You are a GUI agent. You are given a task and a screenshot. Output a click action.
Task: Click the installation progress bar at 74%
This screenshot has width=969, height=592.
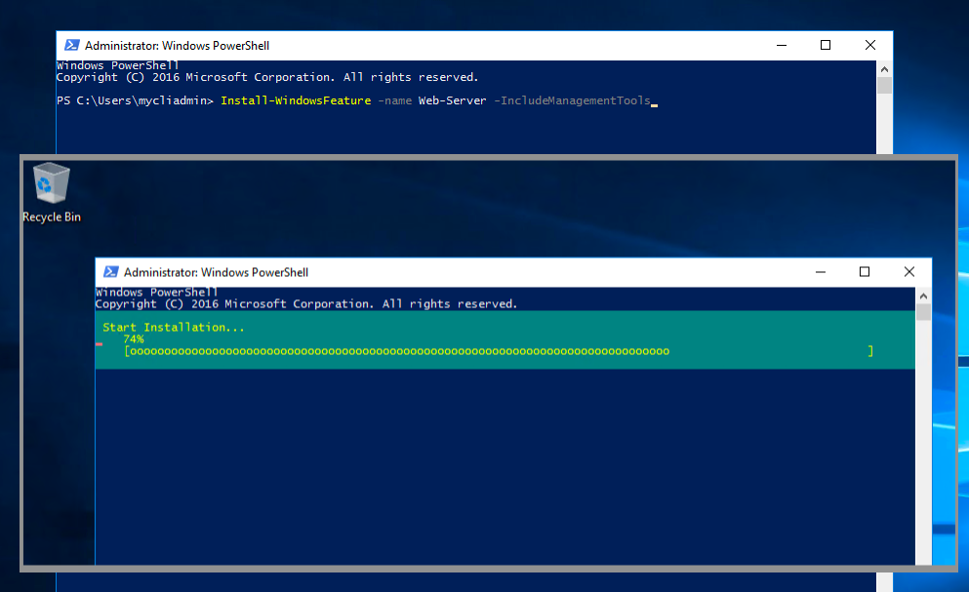click(499, 351)
